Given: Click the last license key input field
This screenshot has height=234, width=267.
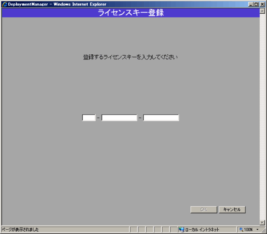Looking at the screenshot, I should 161,118.
